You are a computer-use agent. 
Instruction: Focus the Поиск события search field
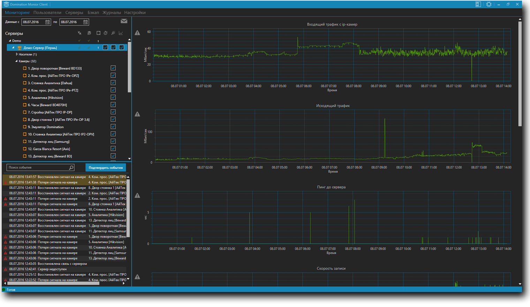[x=38, y=167]
